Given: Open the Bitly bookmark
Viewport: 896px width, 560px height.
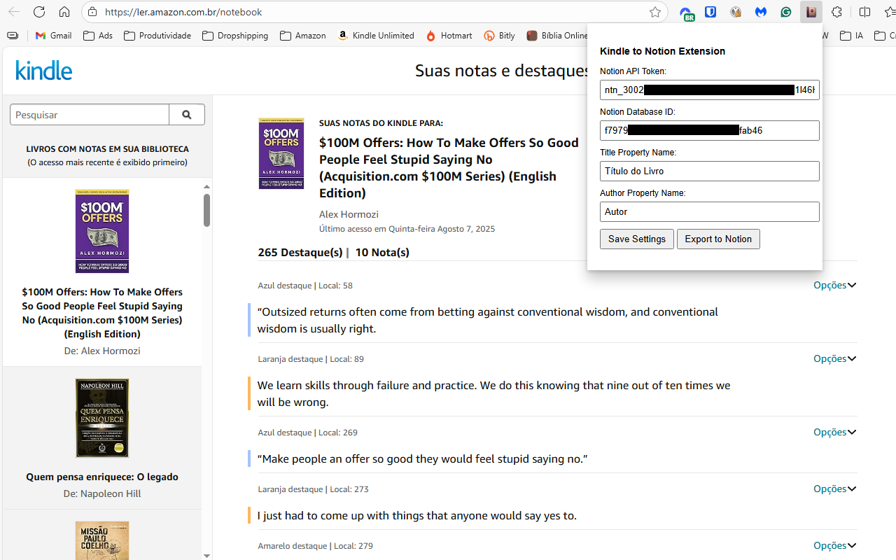Looking at the screenshot, I should [x=500, y=36].
